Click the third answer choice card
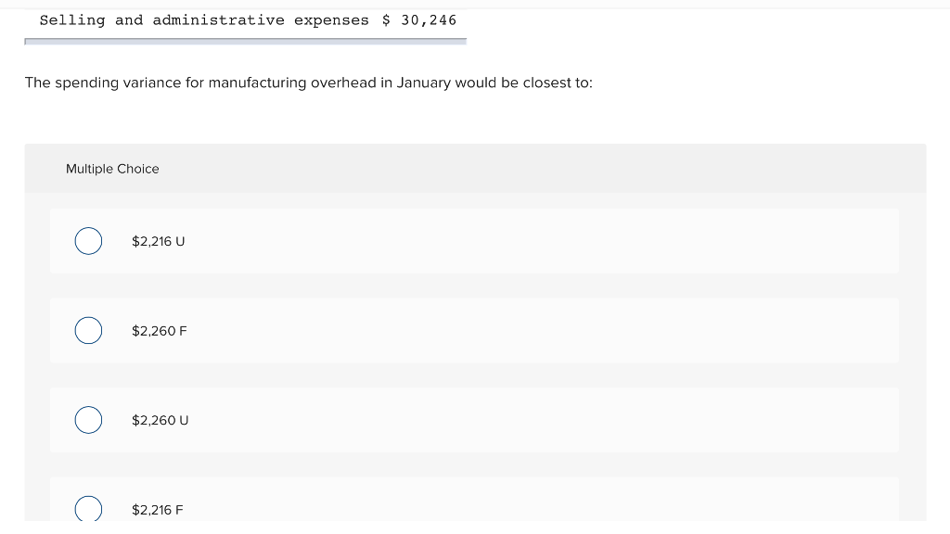 click(x=473, y=420)
